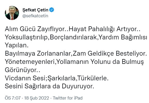Screen dimensions: 149x103
Task: Open Şefkat Çetin's profile avatar photo
Action: 12,13
